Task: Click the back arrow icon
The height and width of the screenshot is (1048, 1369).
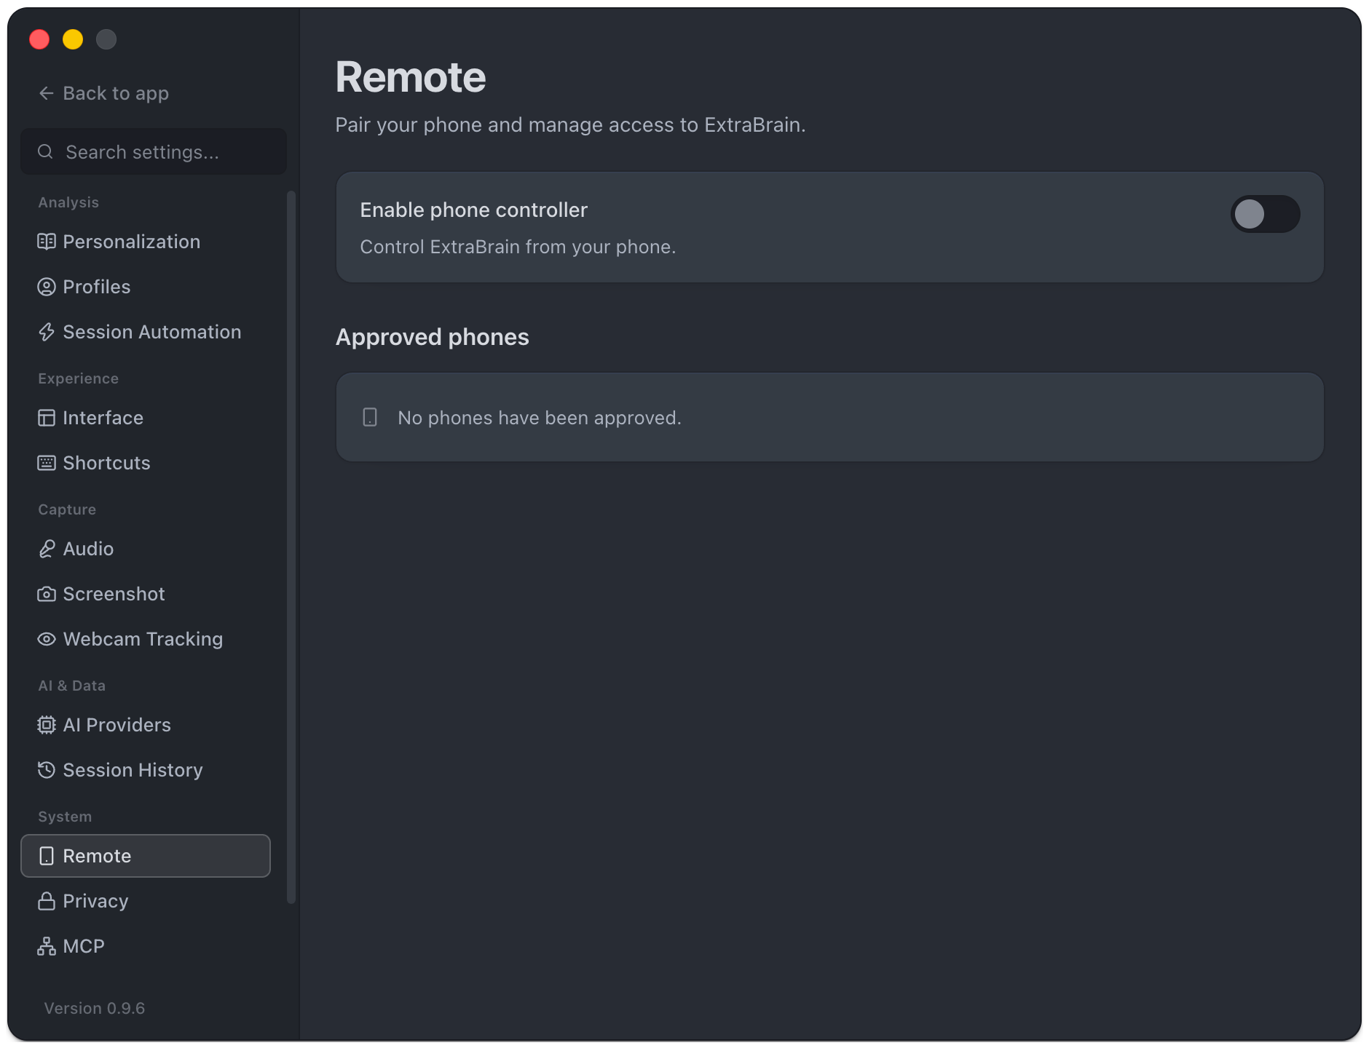Action: 47,93
